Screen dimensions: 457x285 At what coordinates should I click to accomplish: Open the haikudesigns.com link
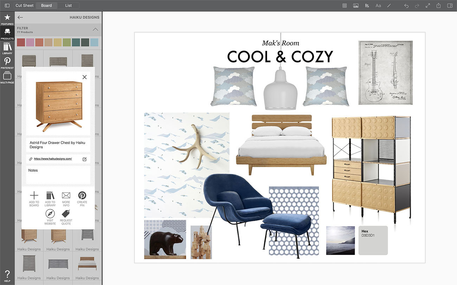(53, 159)
